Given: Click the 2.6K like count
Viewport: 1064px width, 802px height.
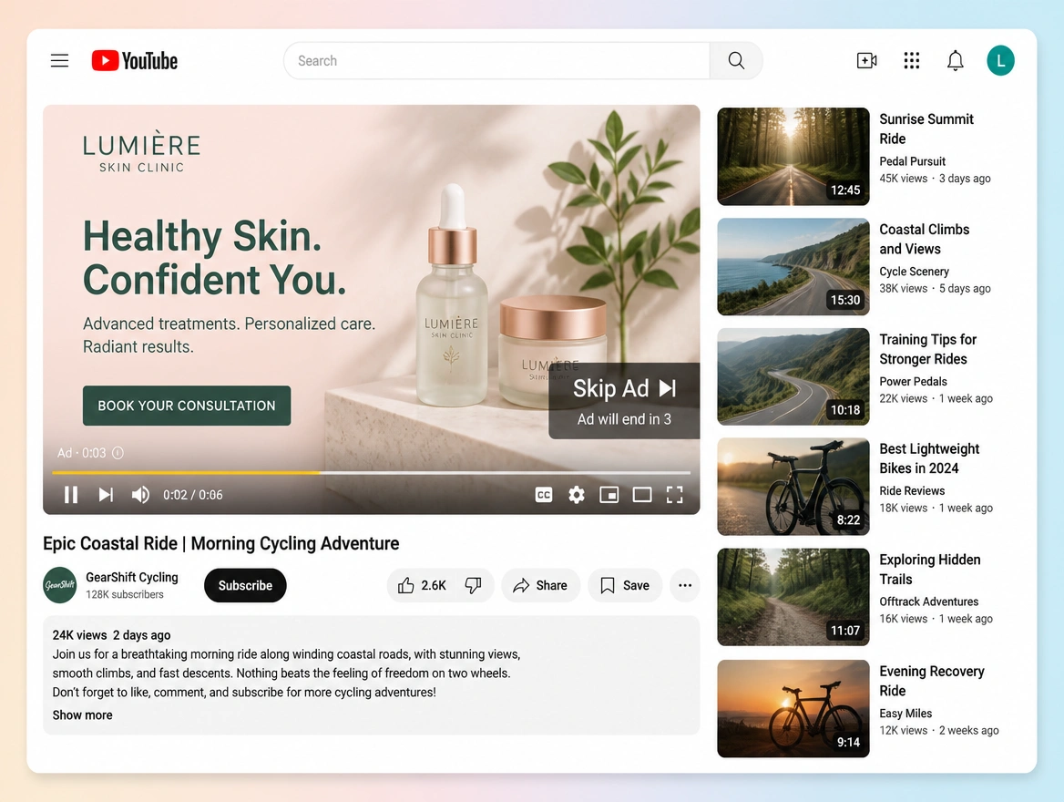Looking at the screenshot, I should point(434,585).
